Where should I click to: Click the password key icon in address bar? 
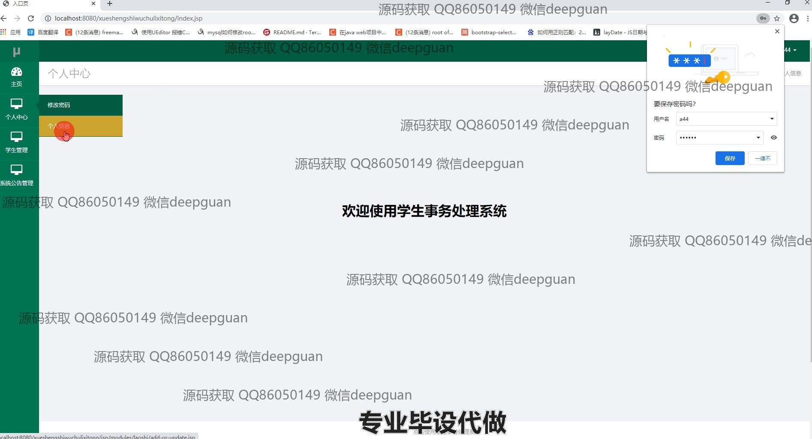point(763,18)
